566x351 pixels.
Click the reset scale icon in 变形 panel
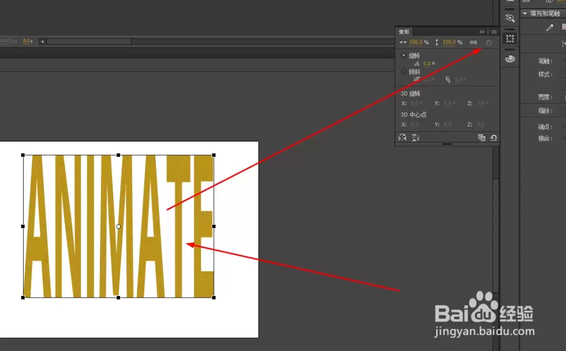489,42
